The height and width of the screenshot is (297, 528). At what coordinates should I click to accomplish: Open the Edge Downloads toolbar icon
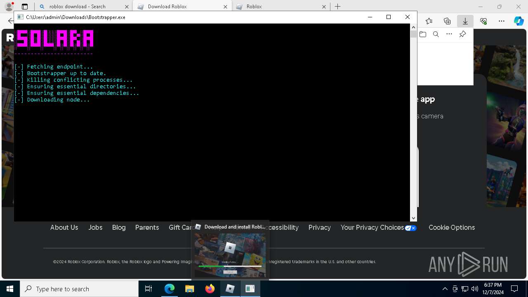pyautogui.click(x=465, y=21)
